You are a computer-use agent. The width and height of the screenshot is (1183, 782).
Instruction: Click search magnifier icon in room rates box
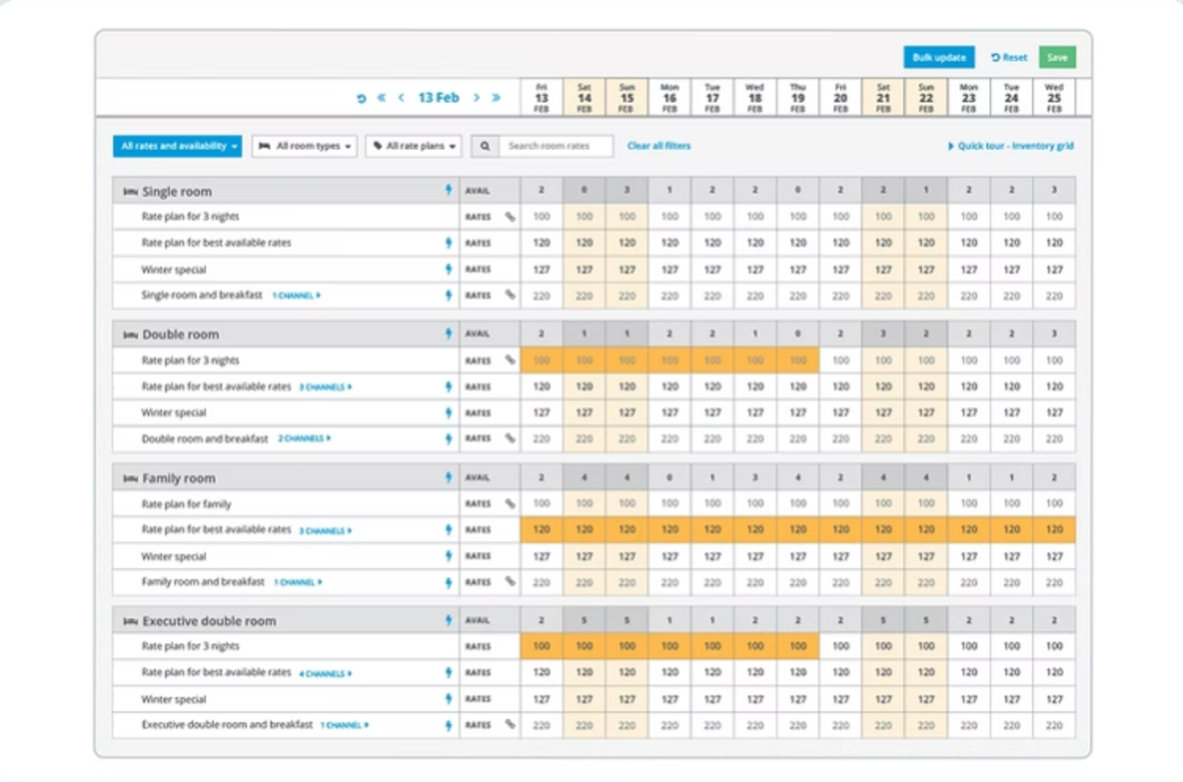tap(484, 146)
